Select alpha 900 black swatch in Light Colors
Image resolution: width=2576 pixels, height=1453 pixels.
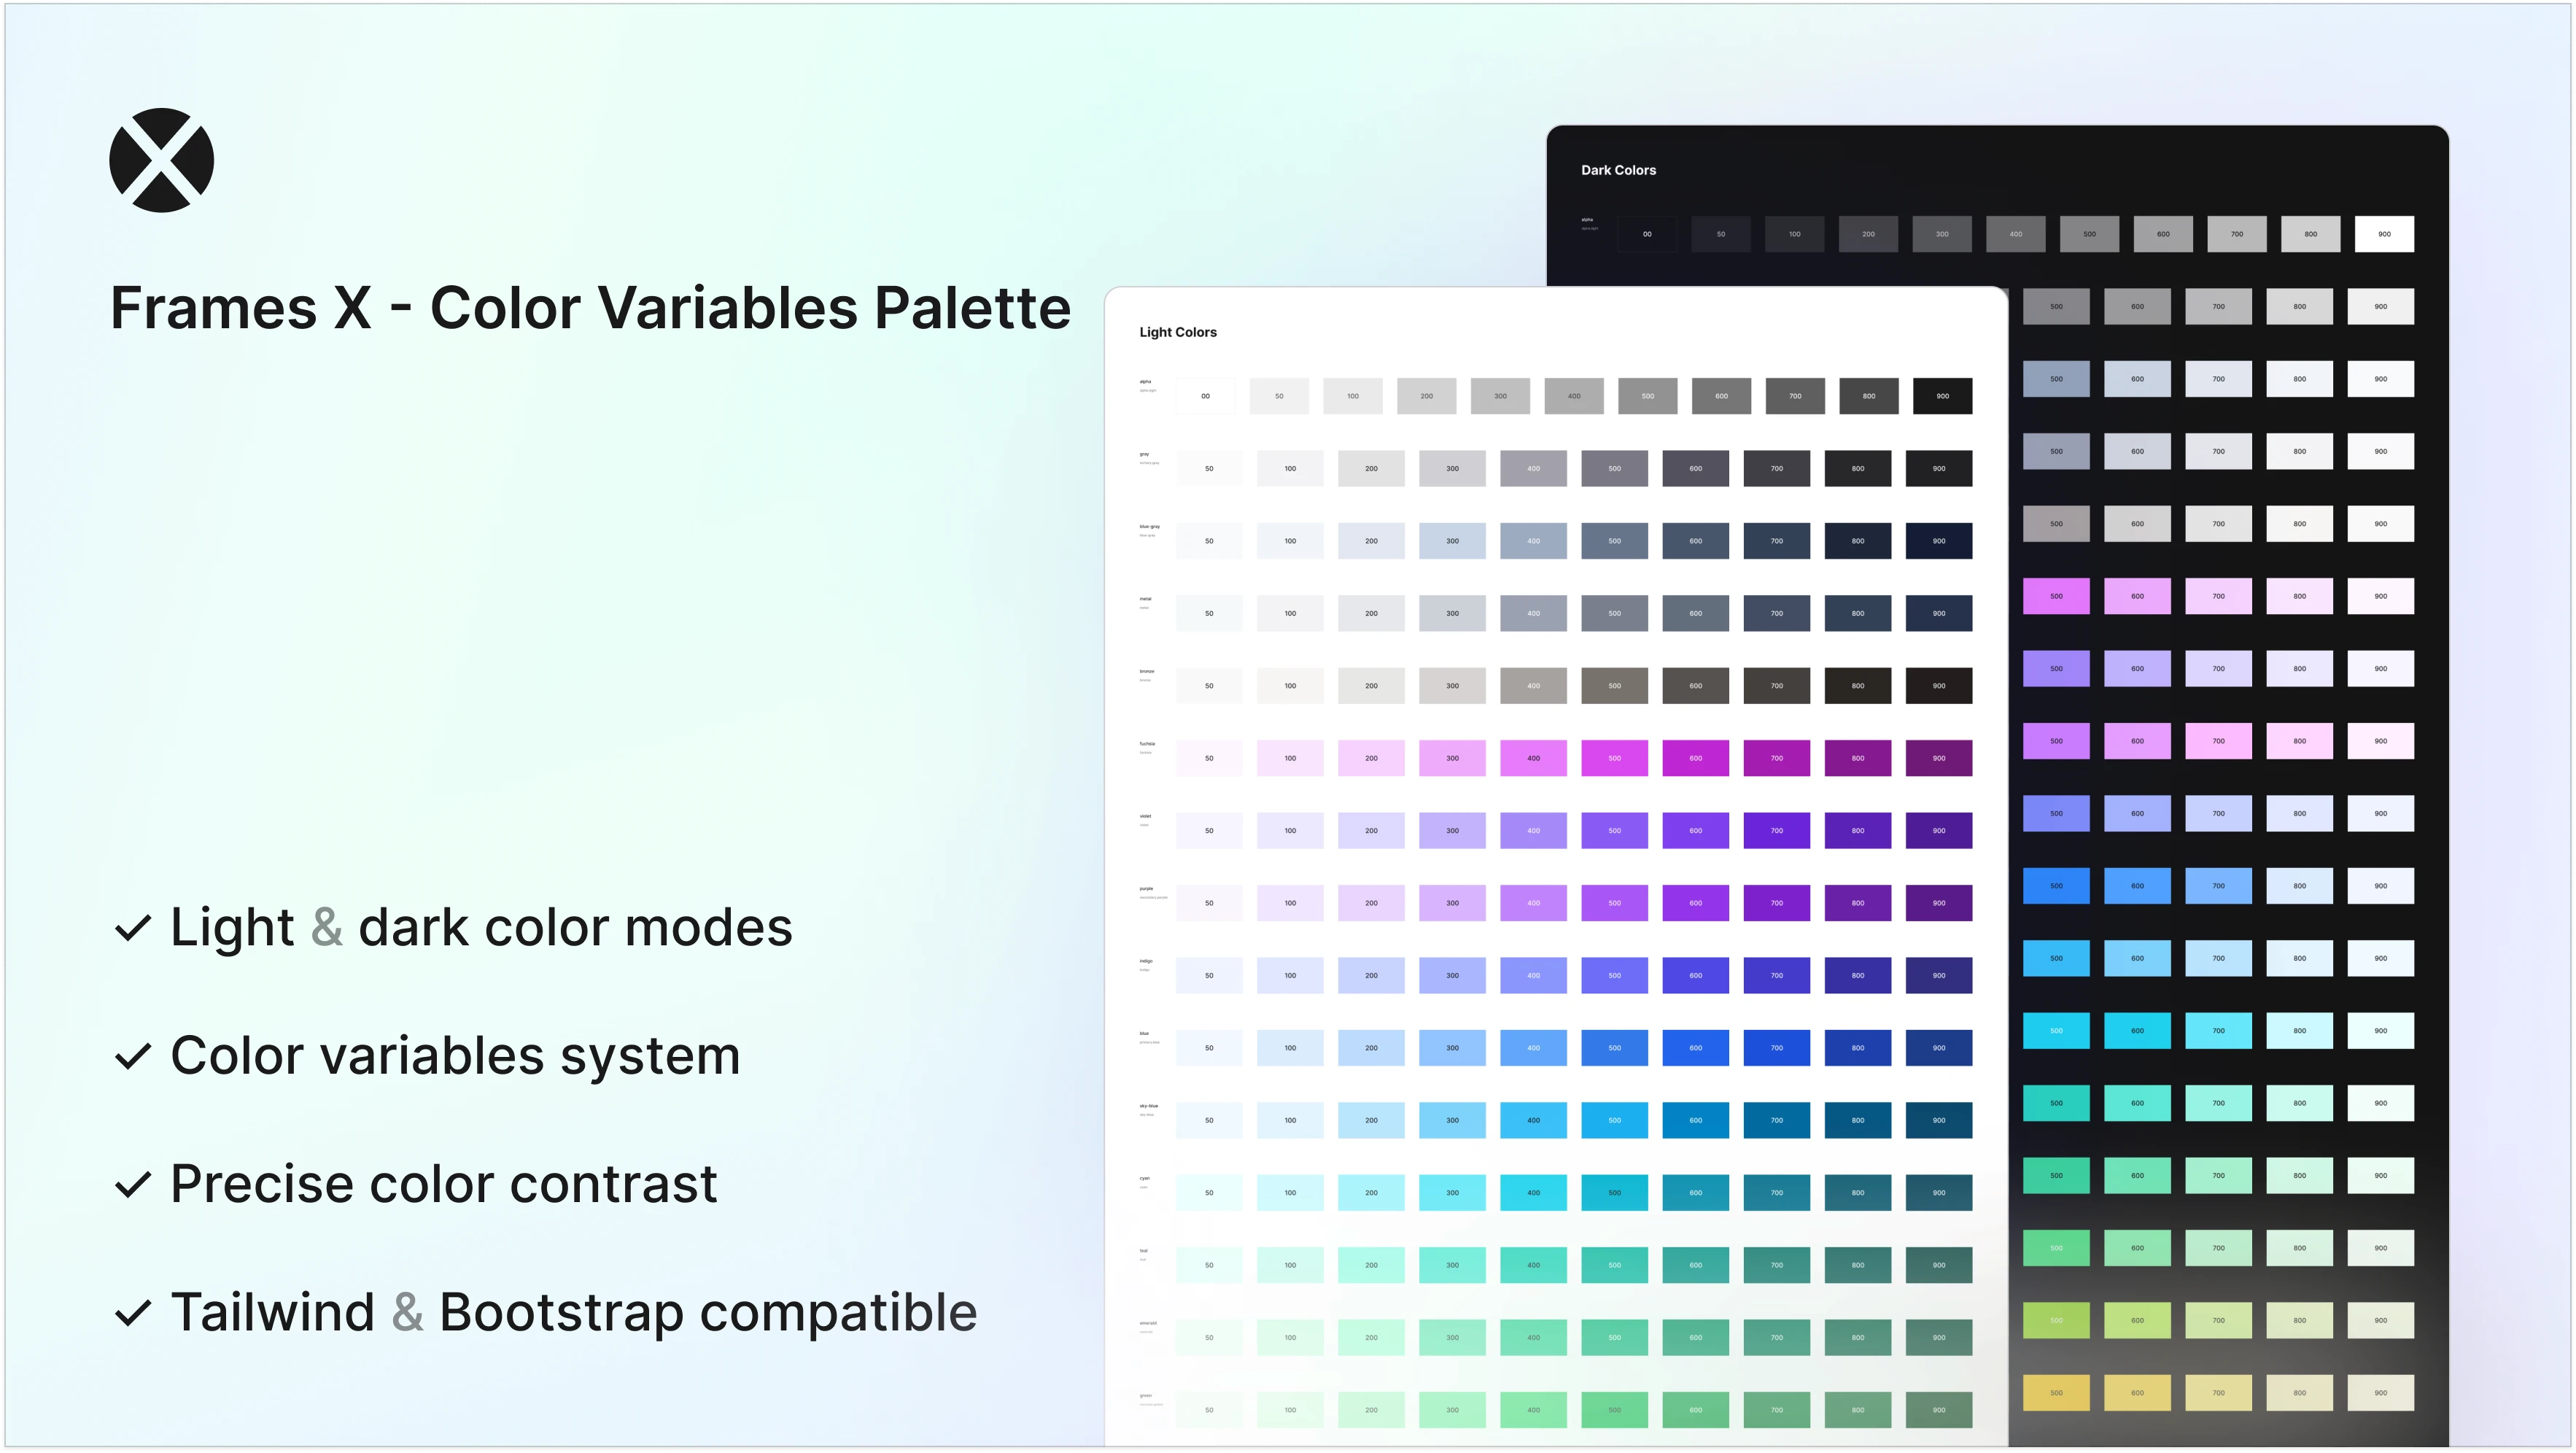[1942, 396]
